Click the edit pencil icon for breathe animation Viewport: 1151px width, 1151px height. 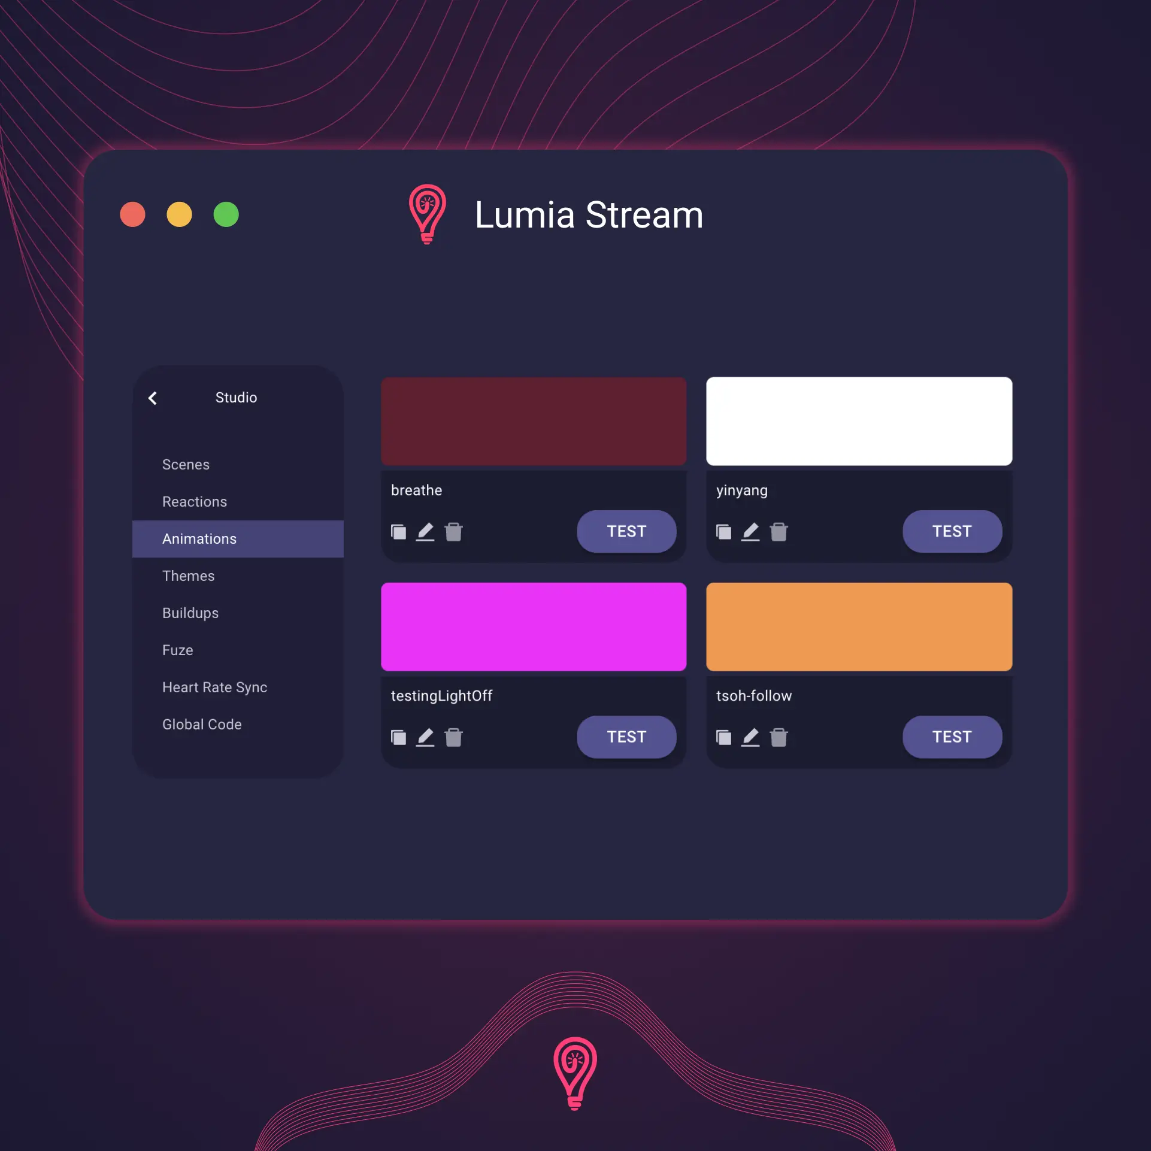pos(425,531)
